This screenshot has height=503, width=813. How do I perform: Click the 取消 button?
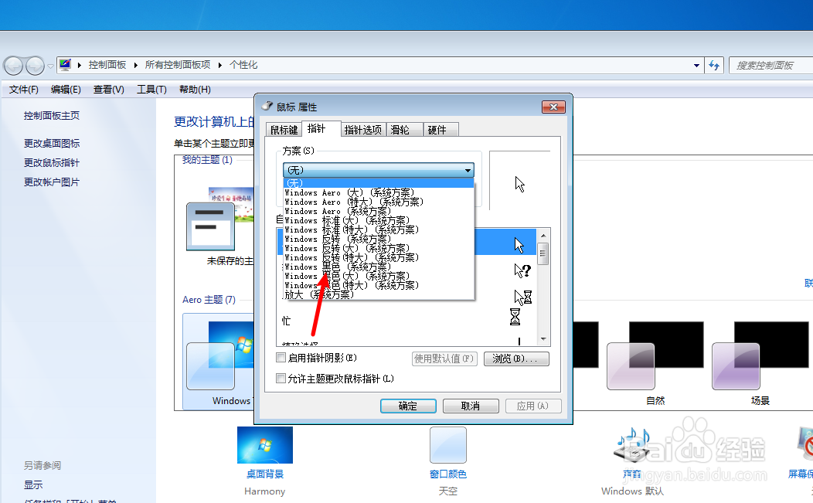point(471,406)
